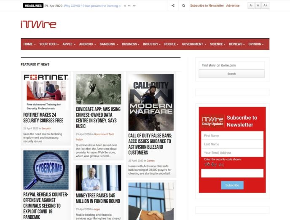
Task: Click the FEATURED IT NEWS heading
Action: pos(35,64)
